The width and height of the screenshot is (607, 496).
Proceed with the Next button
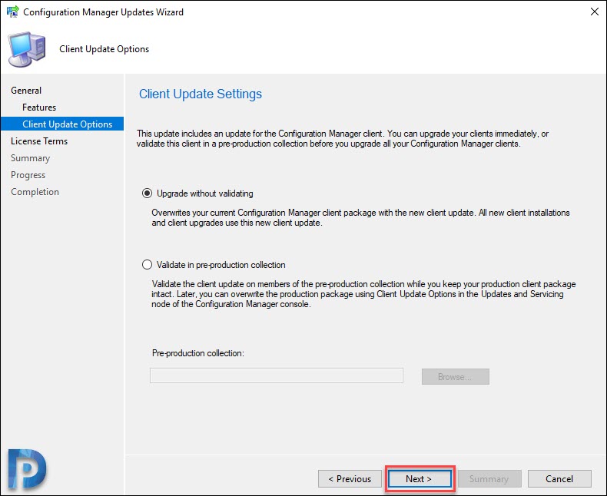point(420,479)
